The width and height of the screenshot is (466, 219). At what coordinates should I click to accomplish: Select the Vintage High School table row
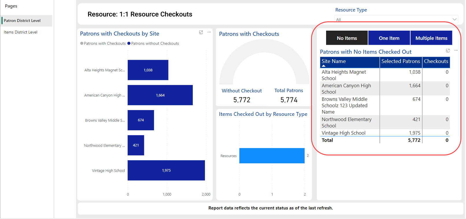click(344, 133)
